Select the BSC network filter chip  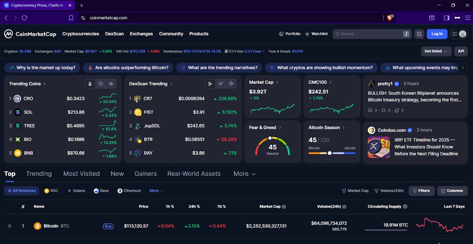[x=51, y=191]
